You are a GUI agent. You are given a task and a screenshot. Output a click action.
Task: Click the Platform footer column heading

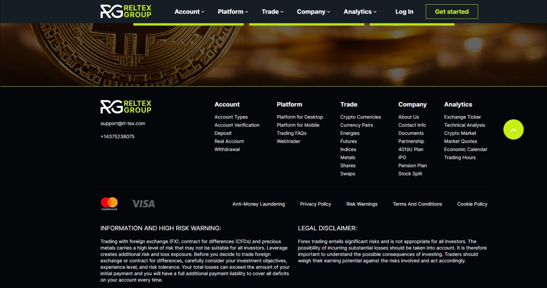[x=289, y=105]
